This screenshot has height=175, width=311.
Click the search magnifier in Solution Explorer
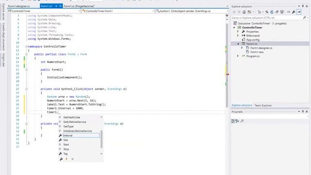pos(305,17)
